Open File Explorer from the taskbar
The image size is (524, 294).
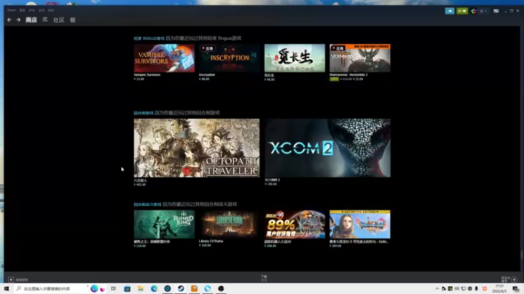point(141,289)
